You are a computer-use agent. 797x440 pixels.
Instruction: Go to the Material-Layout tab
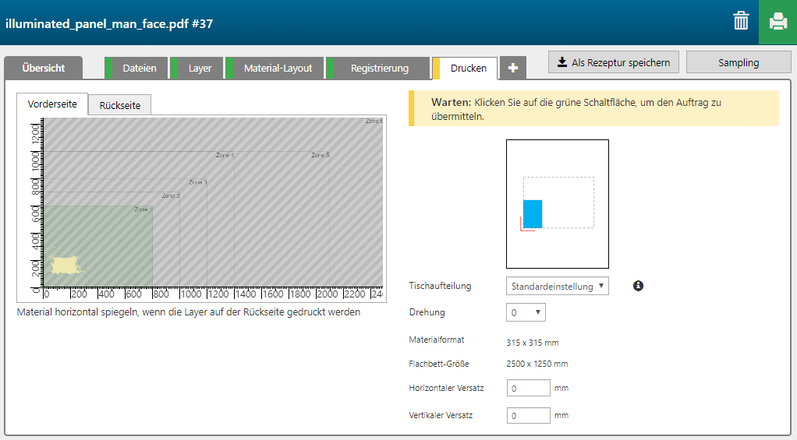pos(278,69)
